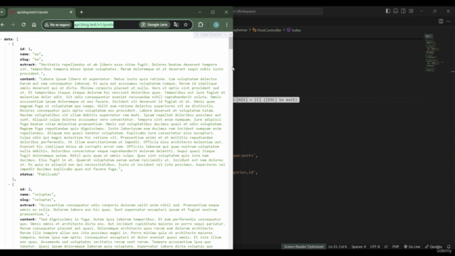Click the browser page vertical scrollbar thumb

click(x=230, y=43)
